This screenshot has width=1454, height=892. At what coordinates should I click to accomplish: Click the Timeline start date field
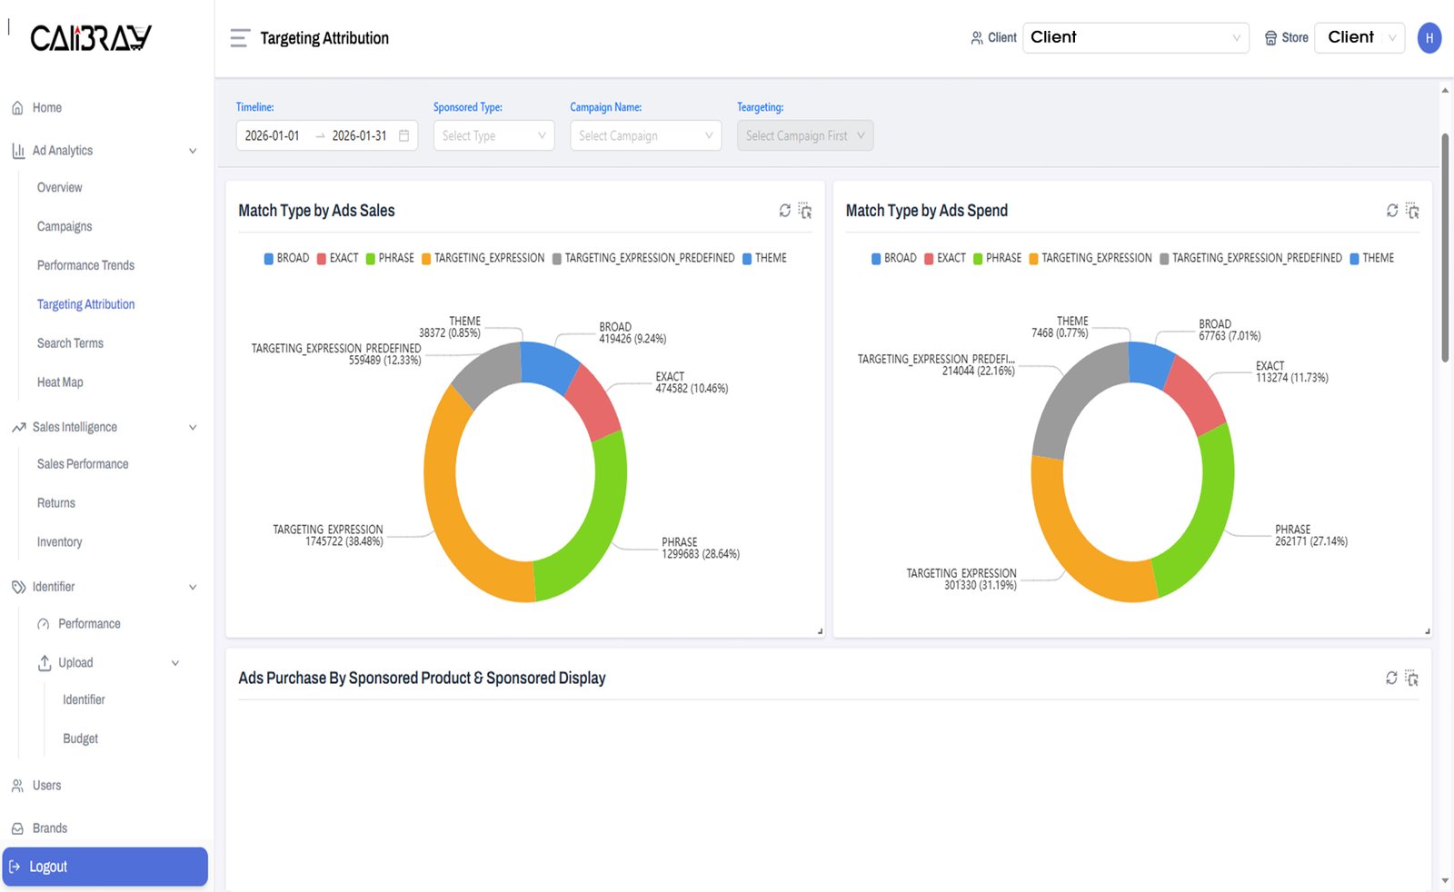273,136
